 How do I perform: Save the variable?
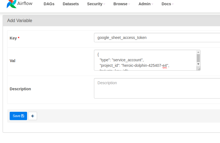point(18,116)
